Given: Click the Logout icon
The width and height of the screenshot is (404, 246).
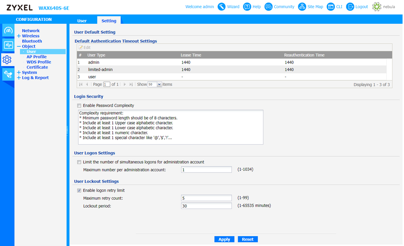Looking at the screenshot, I should click(x=350, y=7).
